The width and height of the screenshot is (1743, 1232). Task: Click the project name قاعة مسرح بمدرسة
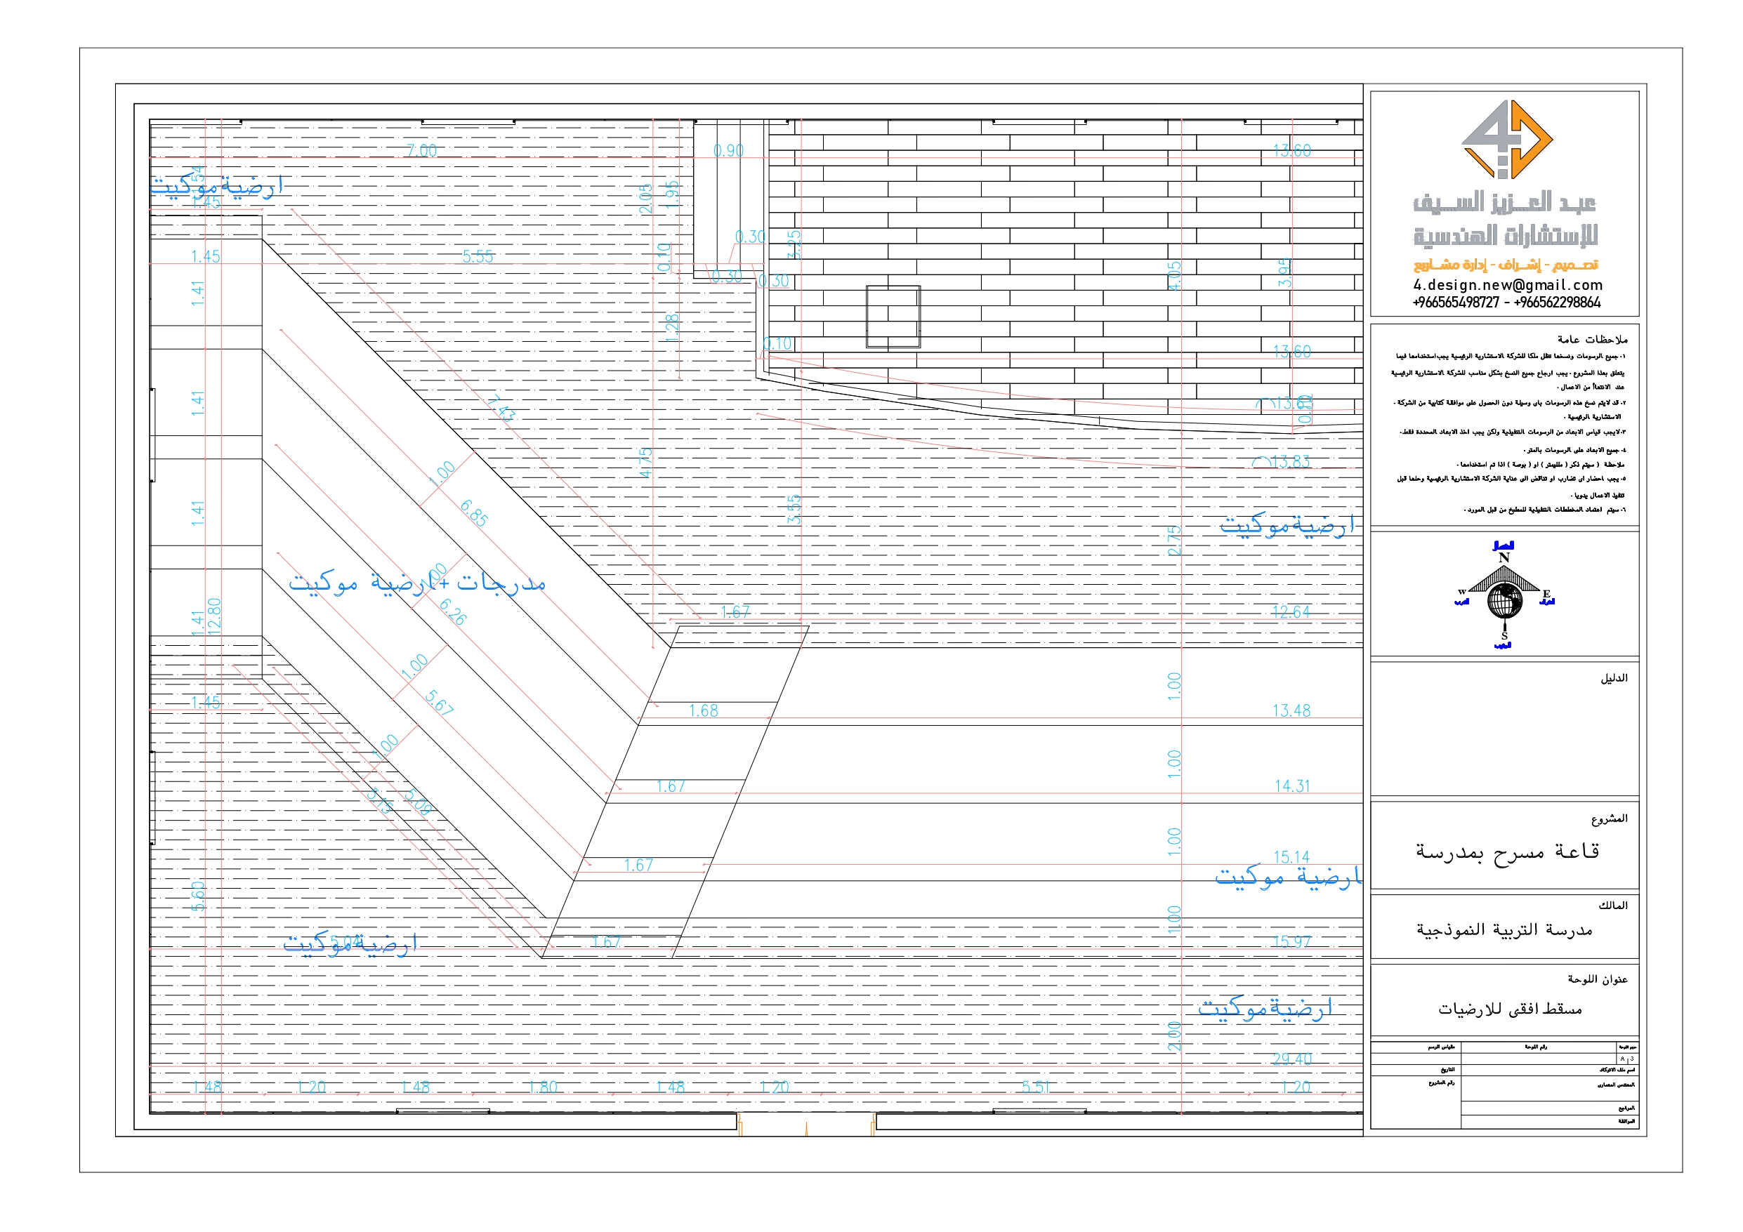click(1507, 851)
